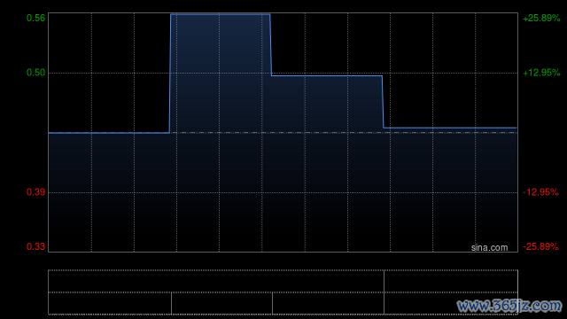The width and height of the screenshot is (567, 319).
Task: Click the initial flat segment of price line
Action: [x=109, y=133]
